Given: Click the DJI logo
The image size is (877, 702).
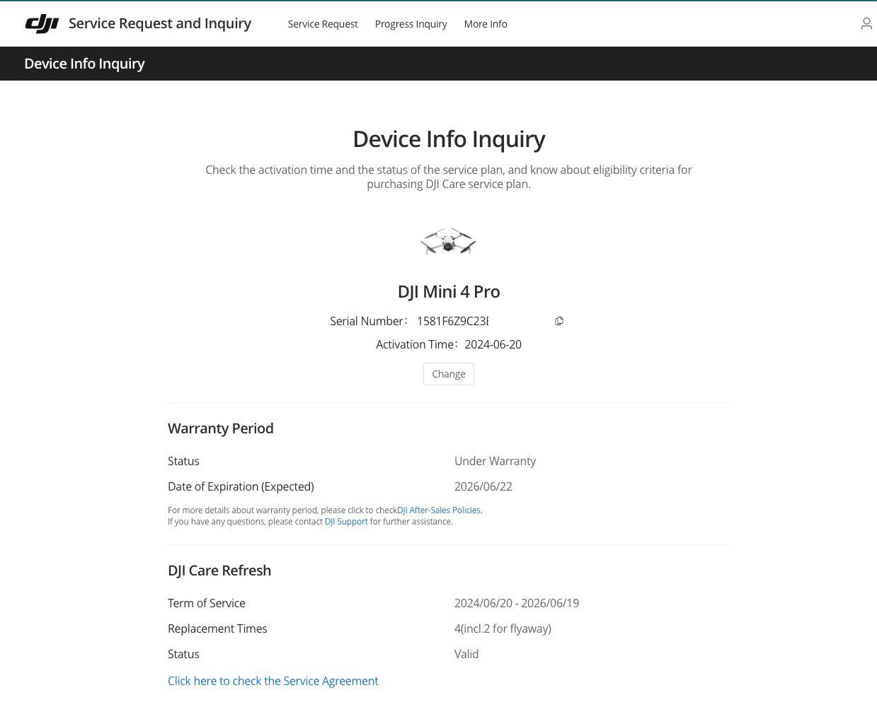Looking at the screenshot, I should point(42,24).
